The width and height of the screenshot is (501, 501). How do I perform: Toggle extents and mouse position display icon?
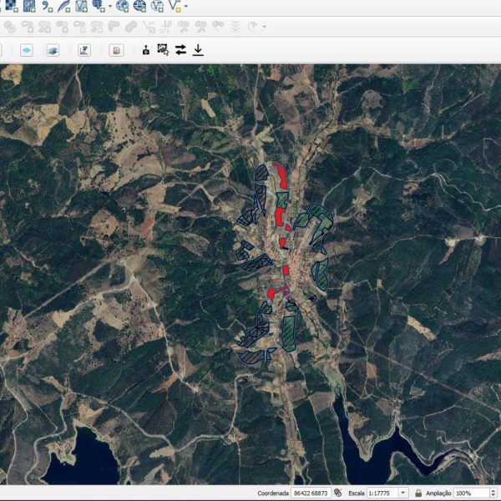337,493
